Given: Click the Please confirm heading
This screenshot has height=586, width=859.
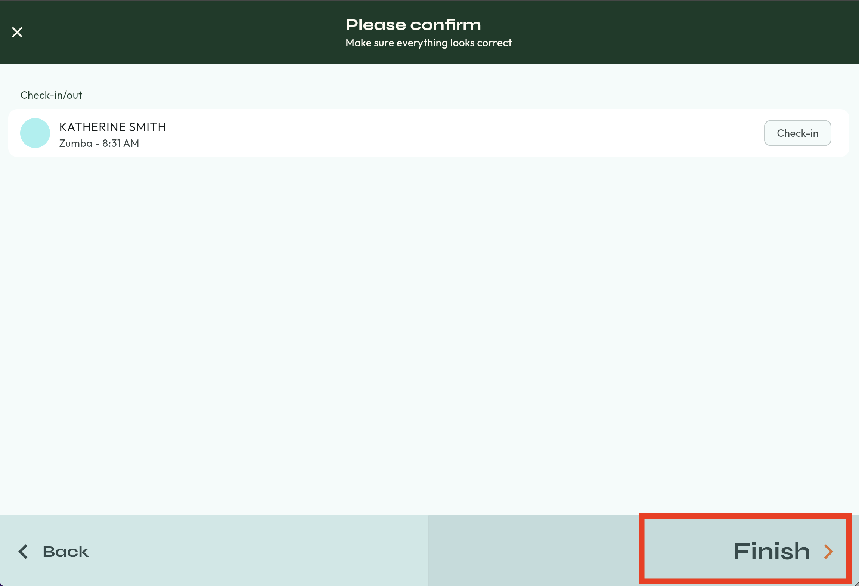Looking at the screenshot, I should tap(413, 25).
